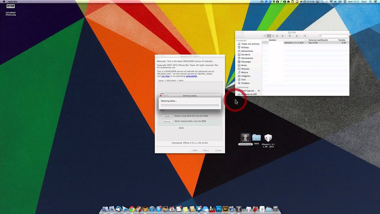Screen dimensions: 380x214
Task: Open the Dropbox dropdown in Finder's toolbar
Action: click(x=290, y=36)
